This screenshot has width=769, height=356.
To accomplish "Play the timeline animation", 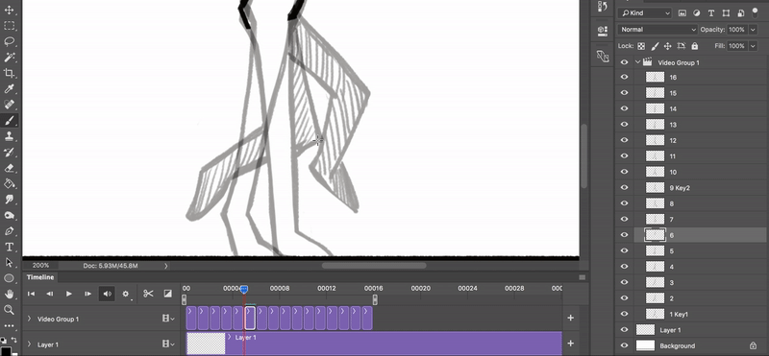I will [68, 294].
